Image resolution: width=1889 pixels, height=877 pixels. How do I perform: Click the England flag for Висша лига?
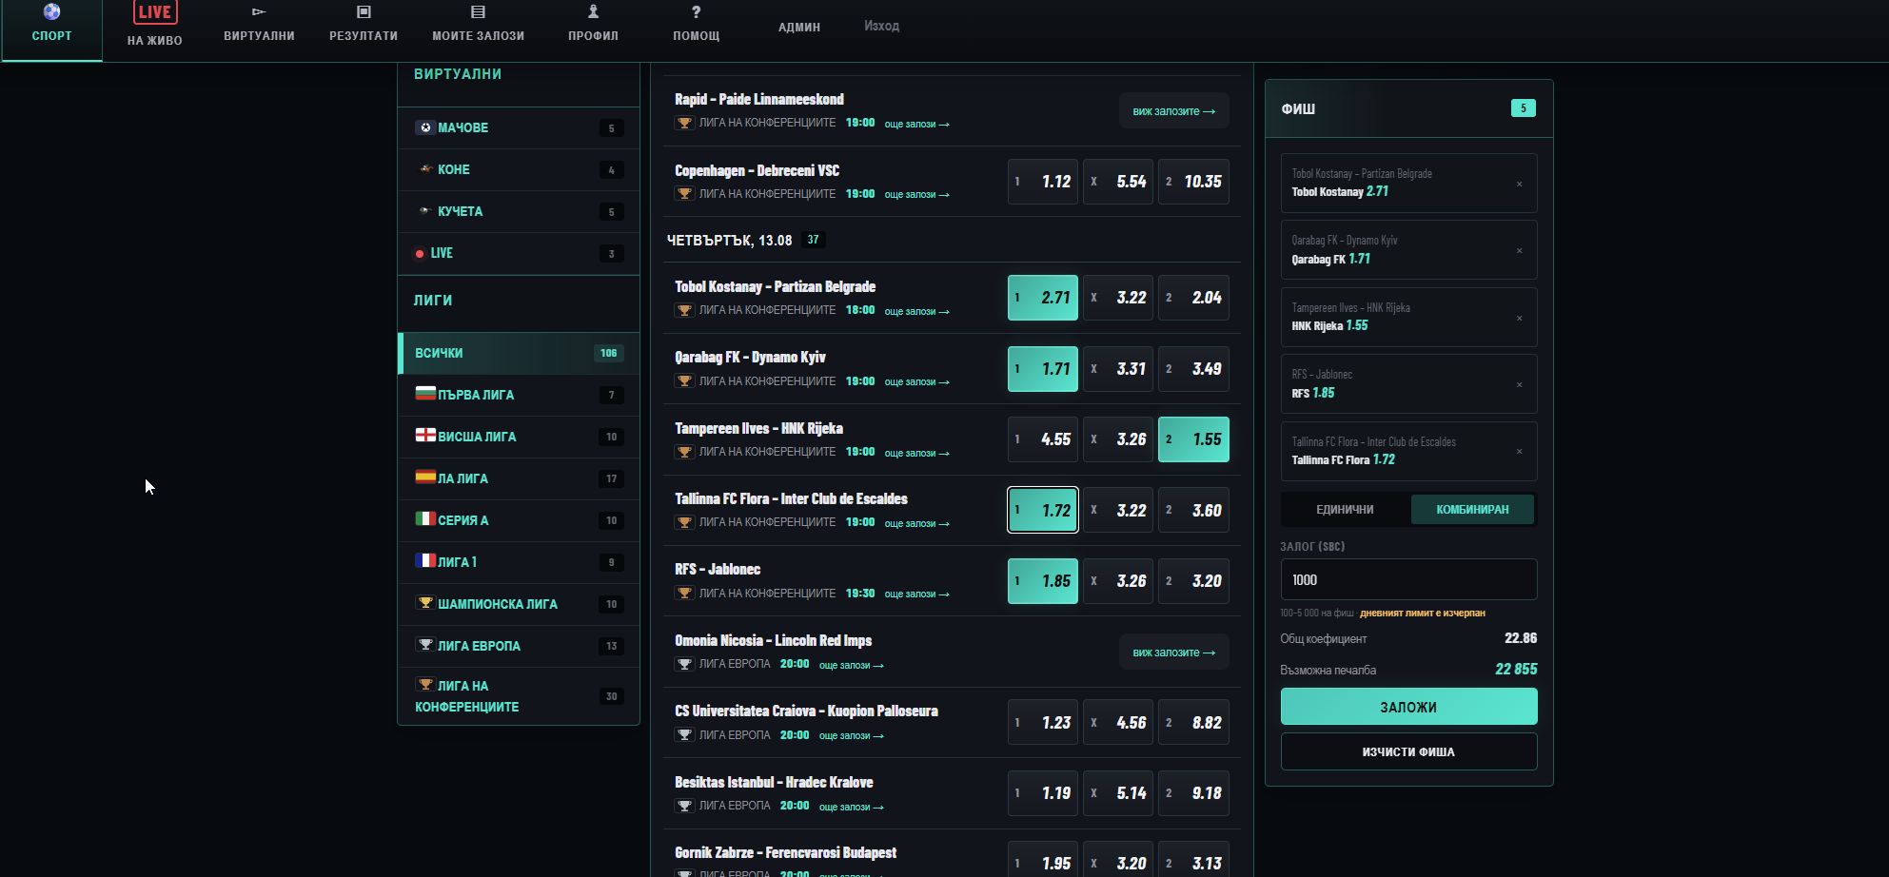425,435
